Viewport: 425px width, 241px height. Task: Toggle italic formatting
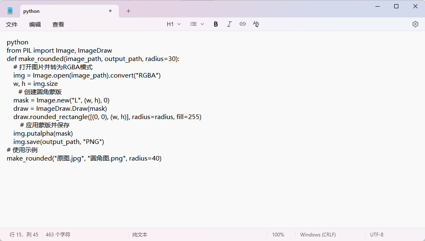click(229, 24)
